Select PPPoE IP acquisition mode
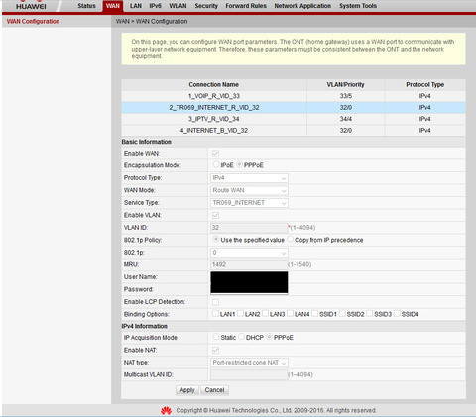 (269, 337)
